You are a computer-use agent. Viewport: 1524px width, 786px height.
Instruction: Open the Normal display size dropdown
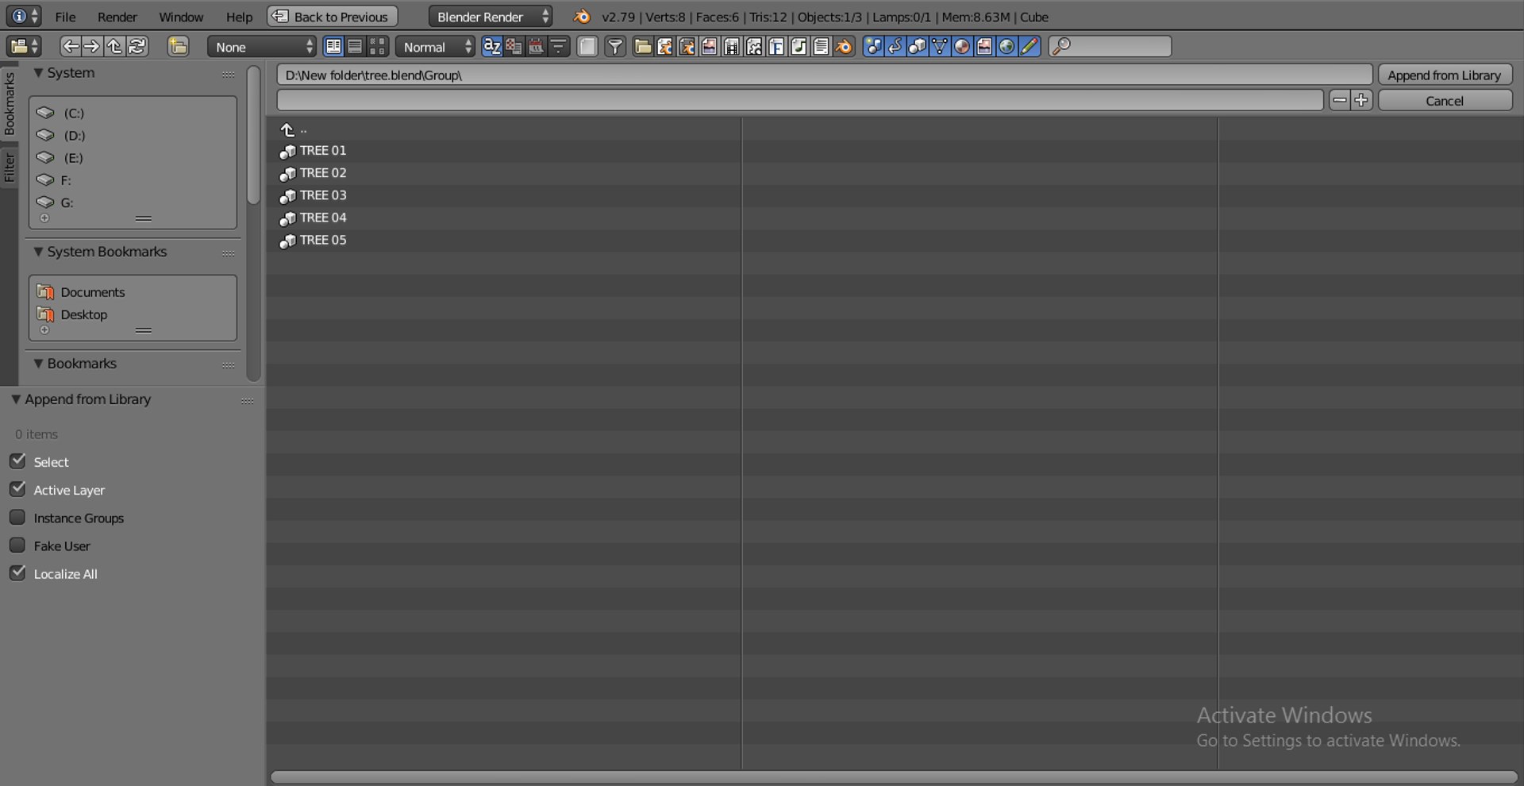click(435, 47)
